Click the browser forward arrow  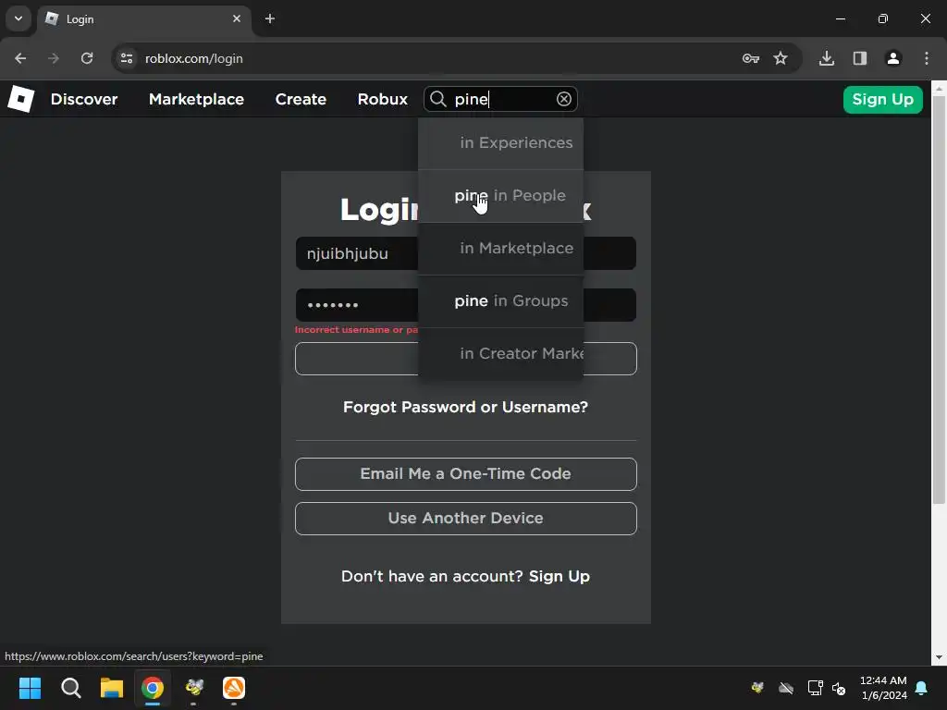54,58
